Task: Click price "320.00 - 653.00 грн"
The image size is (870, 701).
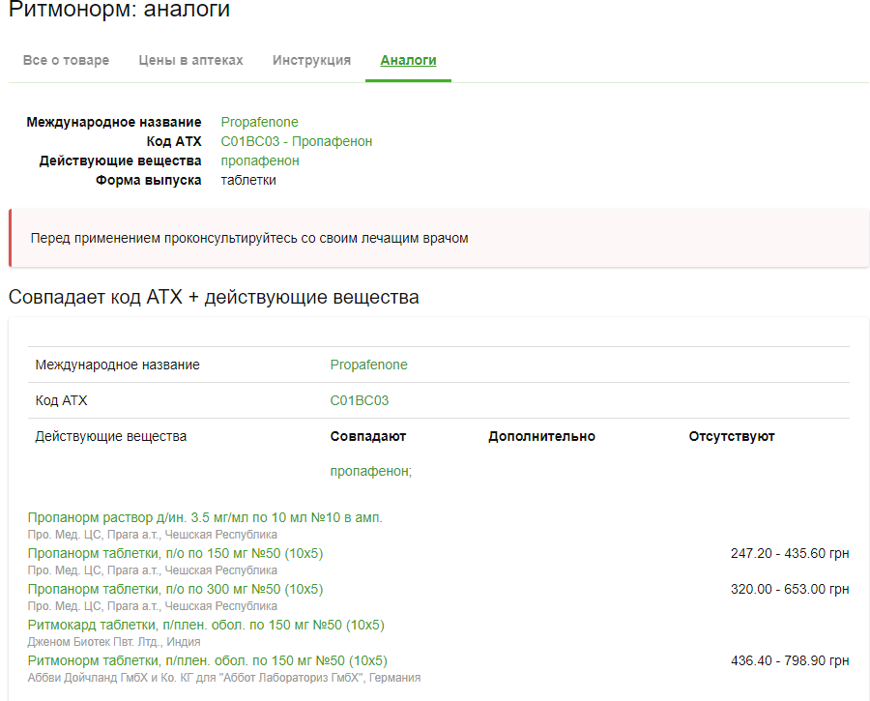Action: [x=790, y=589]
